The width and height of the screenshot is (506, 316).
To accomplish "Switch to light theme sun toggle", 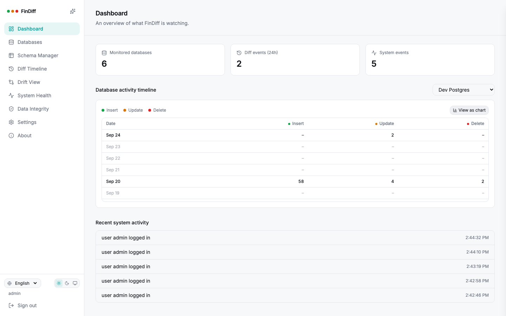I will tap(59, 283).
